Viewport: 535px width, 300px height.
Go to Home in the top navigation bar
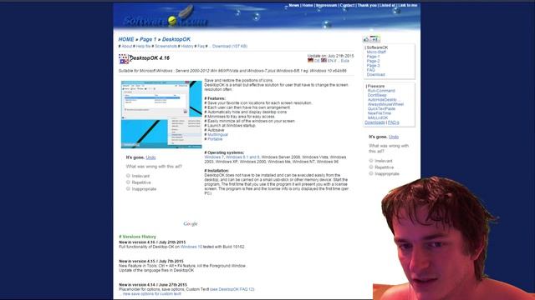(308, 6)
